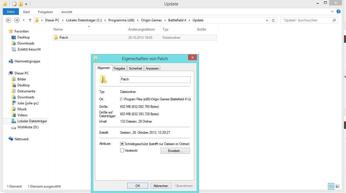Select Heimnetzgruppe in navigation pane
Image resolution: width=346 pixels, height=193 pixels.
coord(27,61)
